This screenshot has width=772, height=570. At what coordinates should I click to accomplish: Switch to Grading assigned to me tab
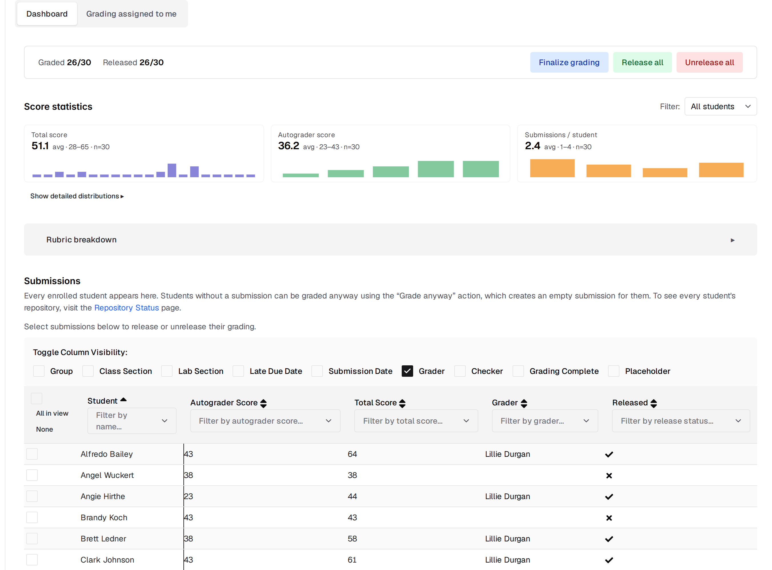[x=131, y=14]
